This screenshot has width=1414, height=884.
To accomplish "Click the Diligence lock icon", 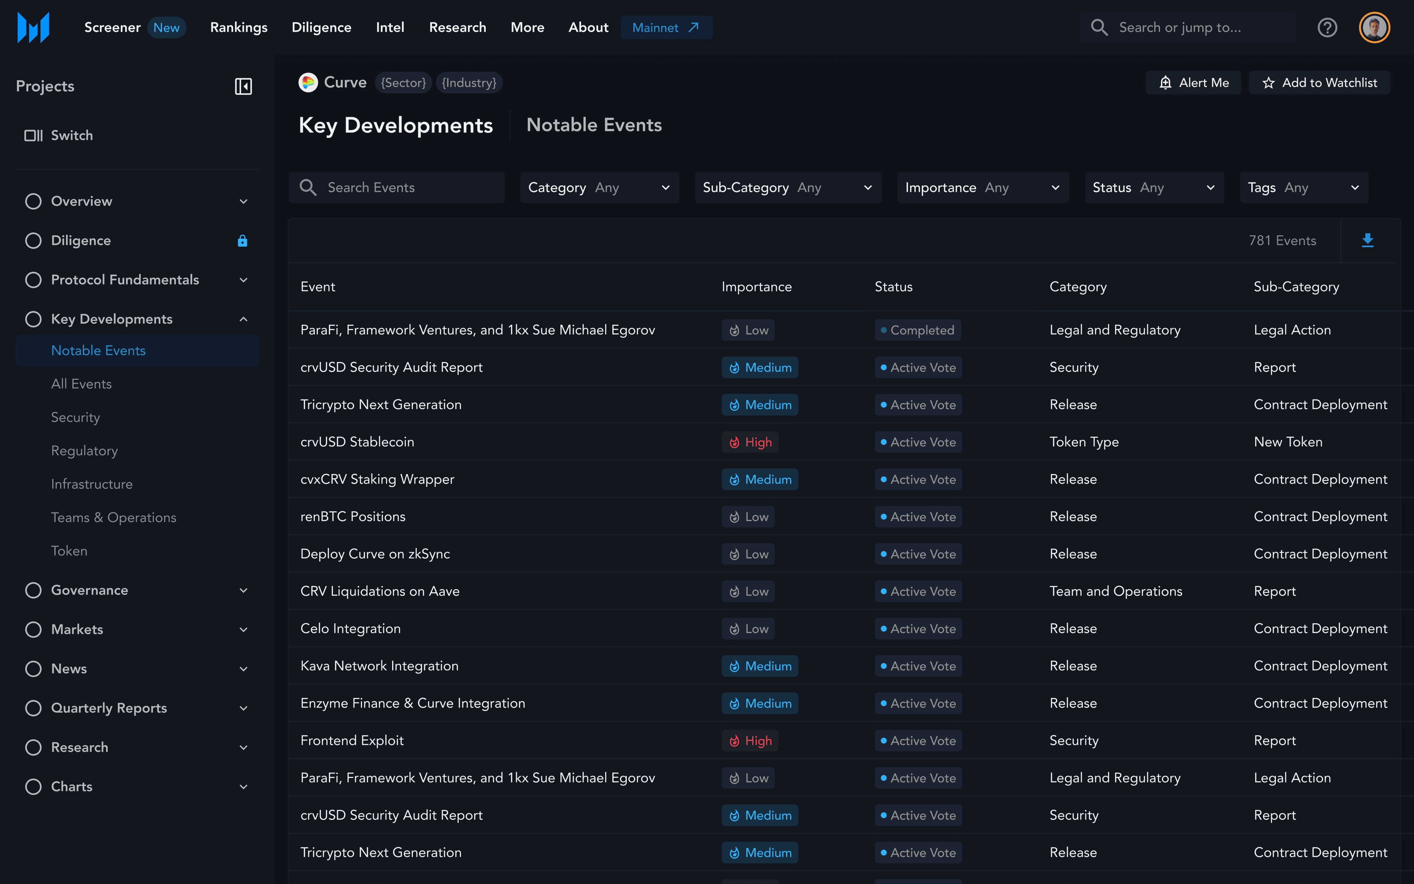I will click(243, 241).
